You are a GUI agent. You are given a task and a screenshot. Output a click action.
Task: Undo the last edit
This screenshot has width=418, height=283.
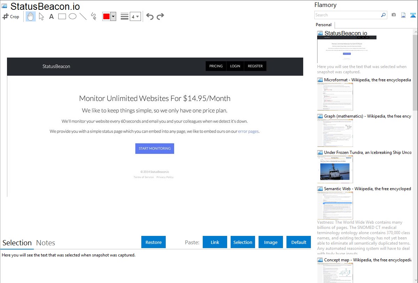point(150,16)
